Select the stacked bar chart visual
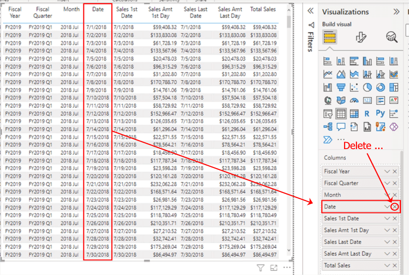Screen dimensions: 409x275 [327, 61]
